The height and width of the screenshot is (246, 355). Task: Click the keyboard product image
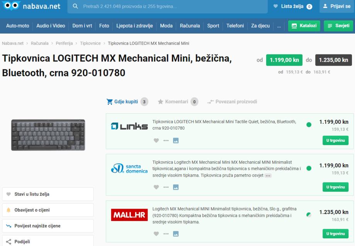(x=48, y=135)
